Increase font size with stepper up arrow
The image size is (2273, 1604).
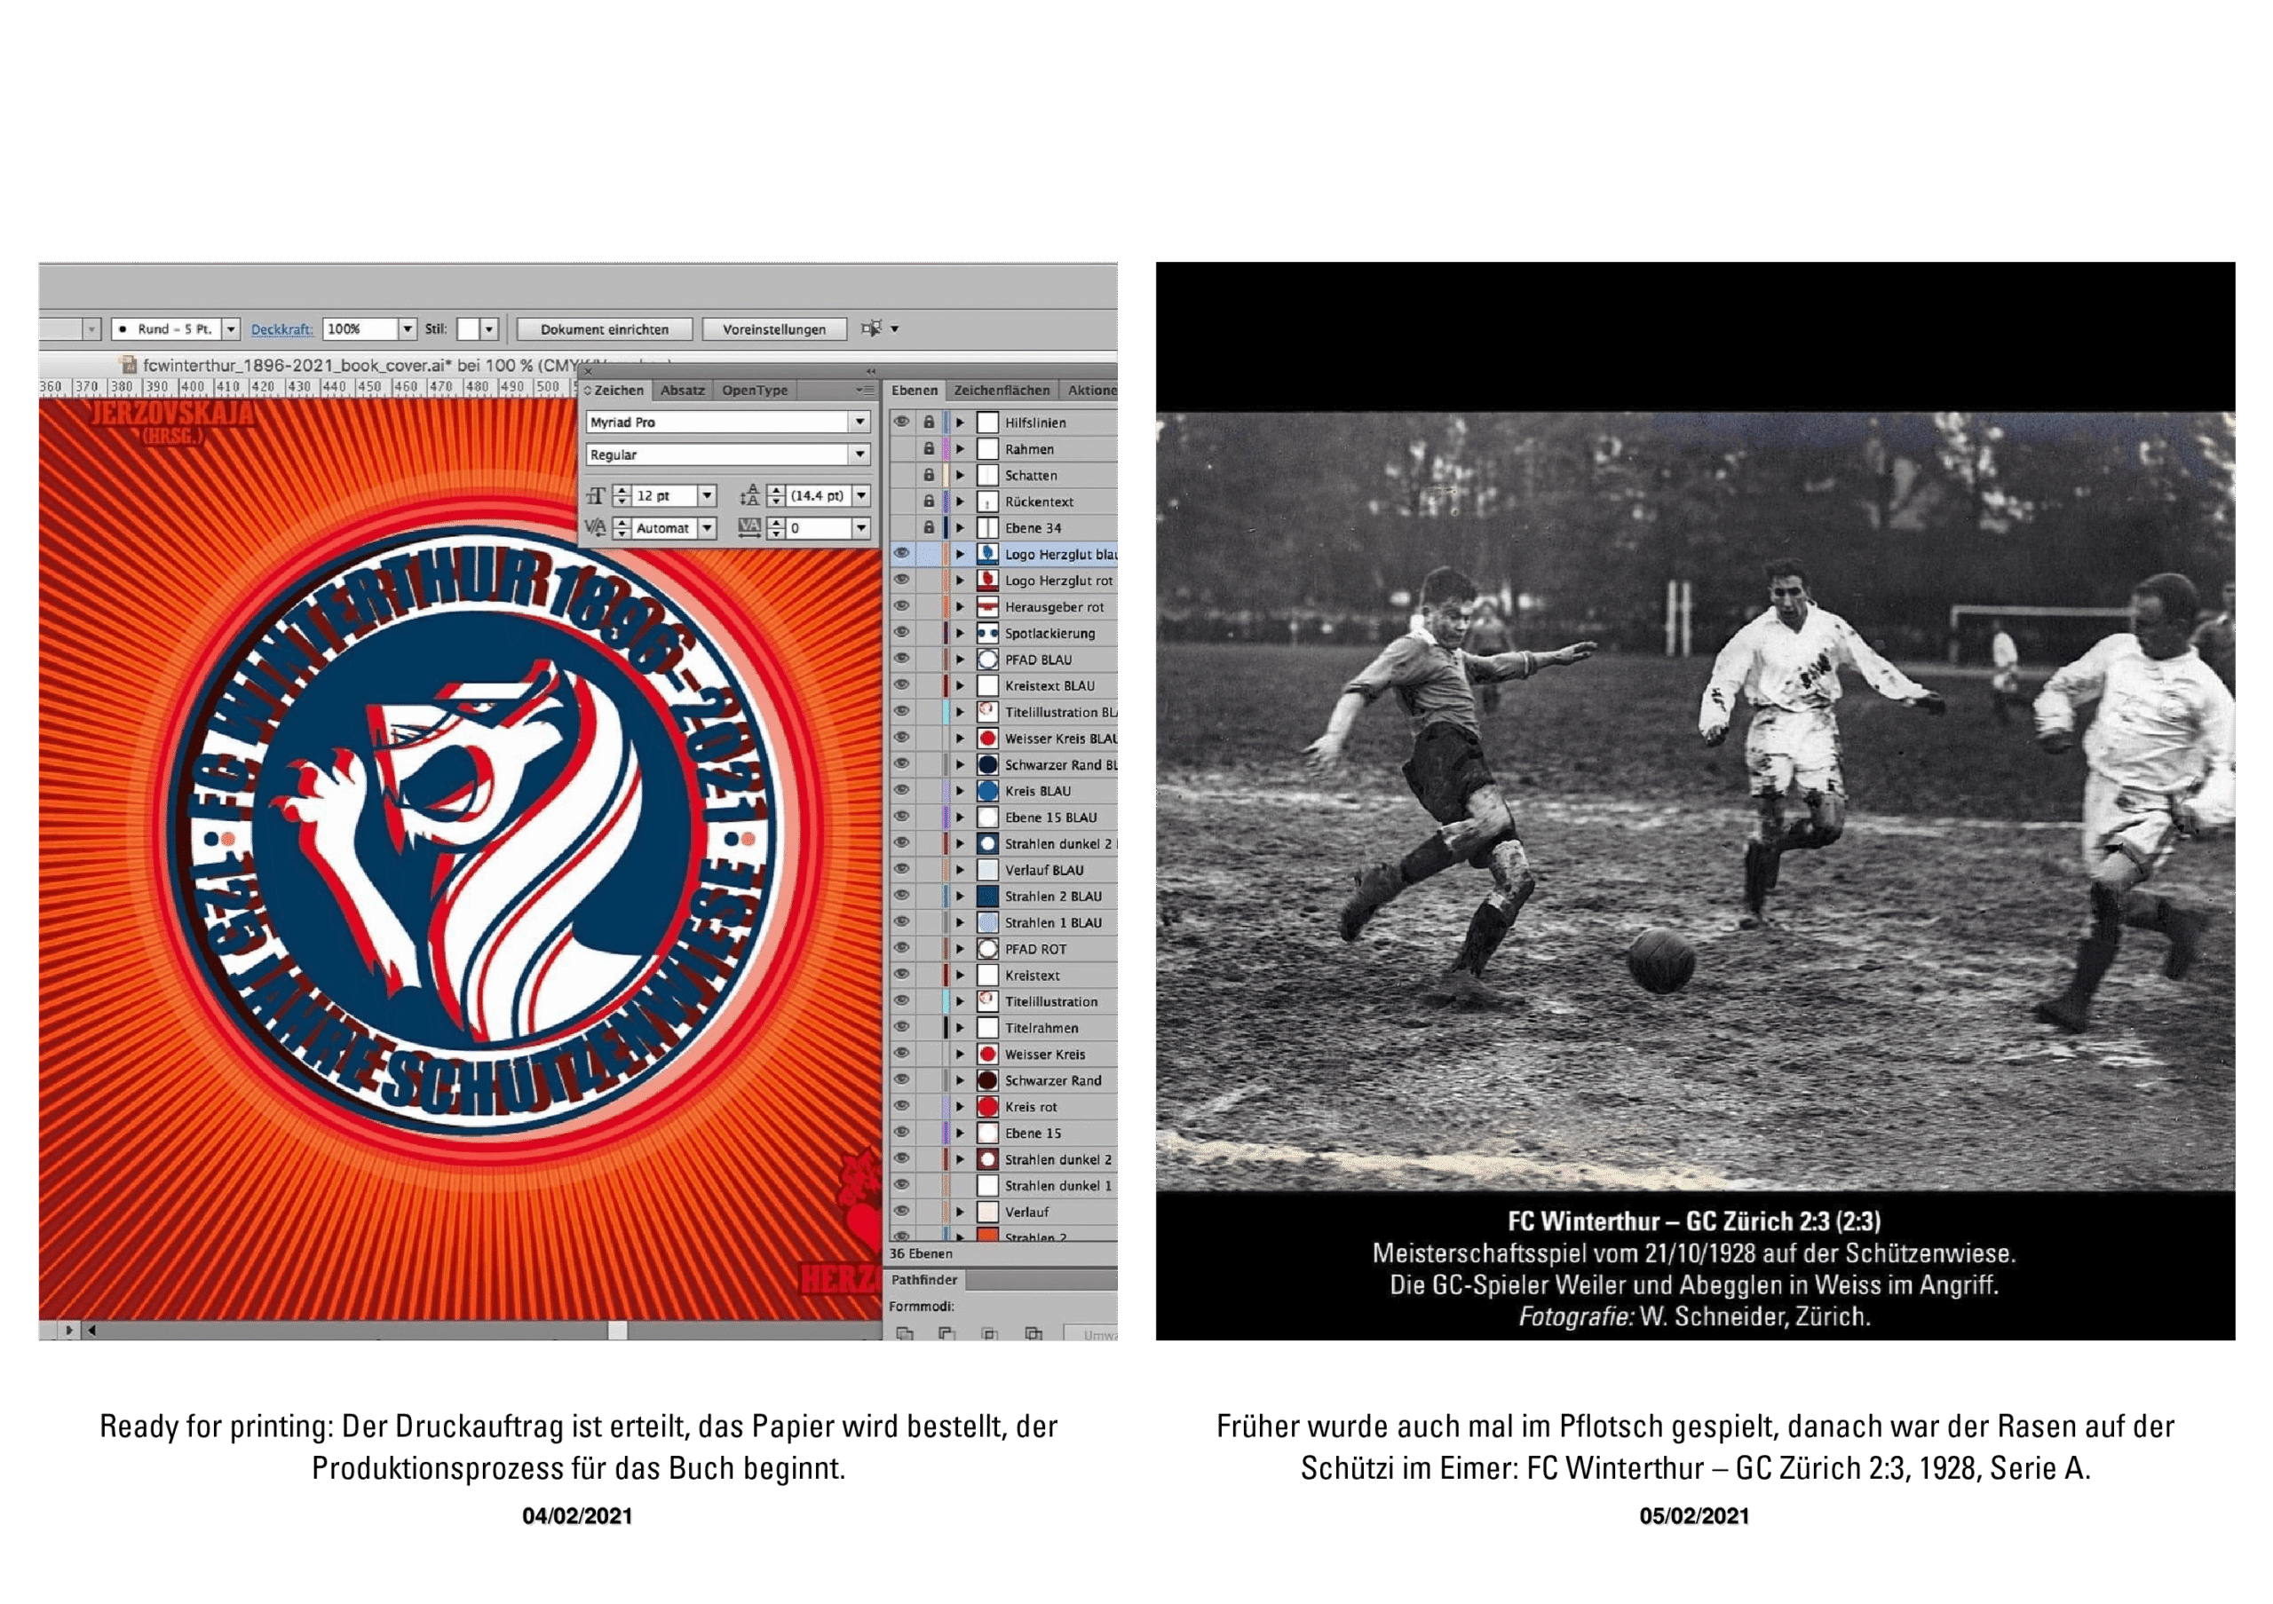pyautogui.click(x=622, y=490)
